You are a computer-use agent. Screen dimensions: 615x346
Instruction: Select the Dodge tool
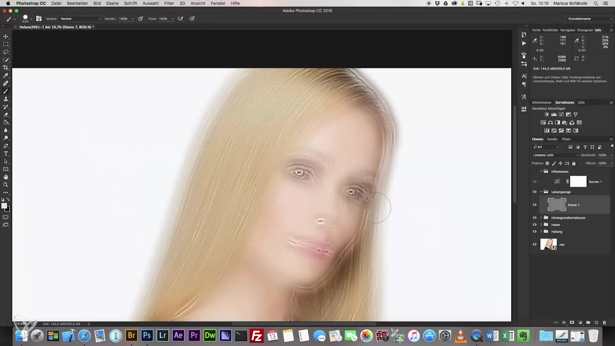pyautogui.click(x=6, y=138)
